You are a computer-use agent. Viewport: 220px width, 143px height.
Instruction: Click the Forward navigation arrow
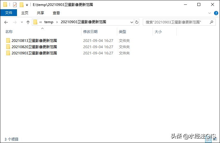pyautogui.click(x=15, y=22)
